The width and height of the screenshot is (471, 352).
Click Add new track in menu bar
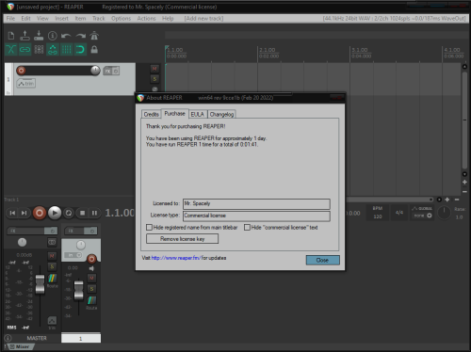tap(203, 19)
